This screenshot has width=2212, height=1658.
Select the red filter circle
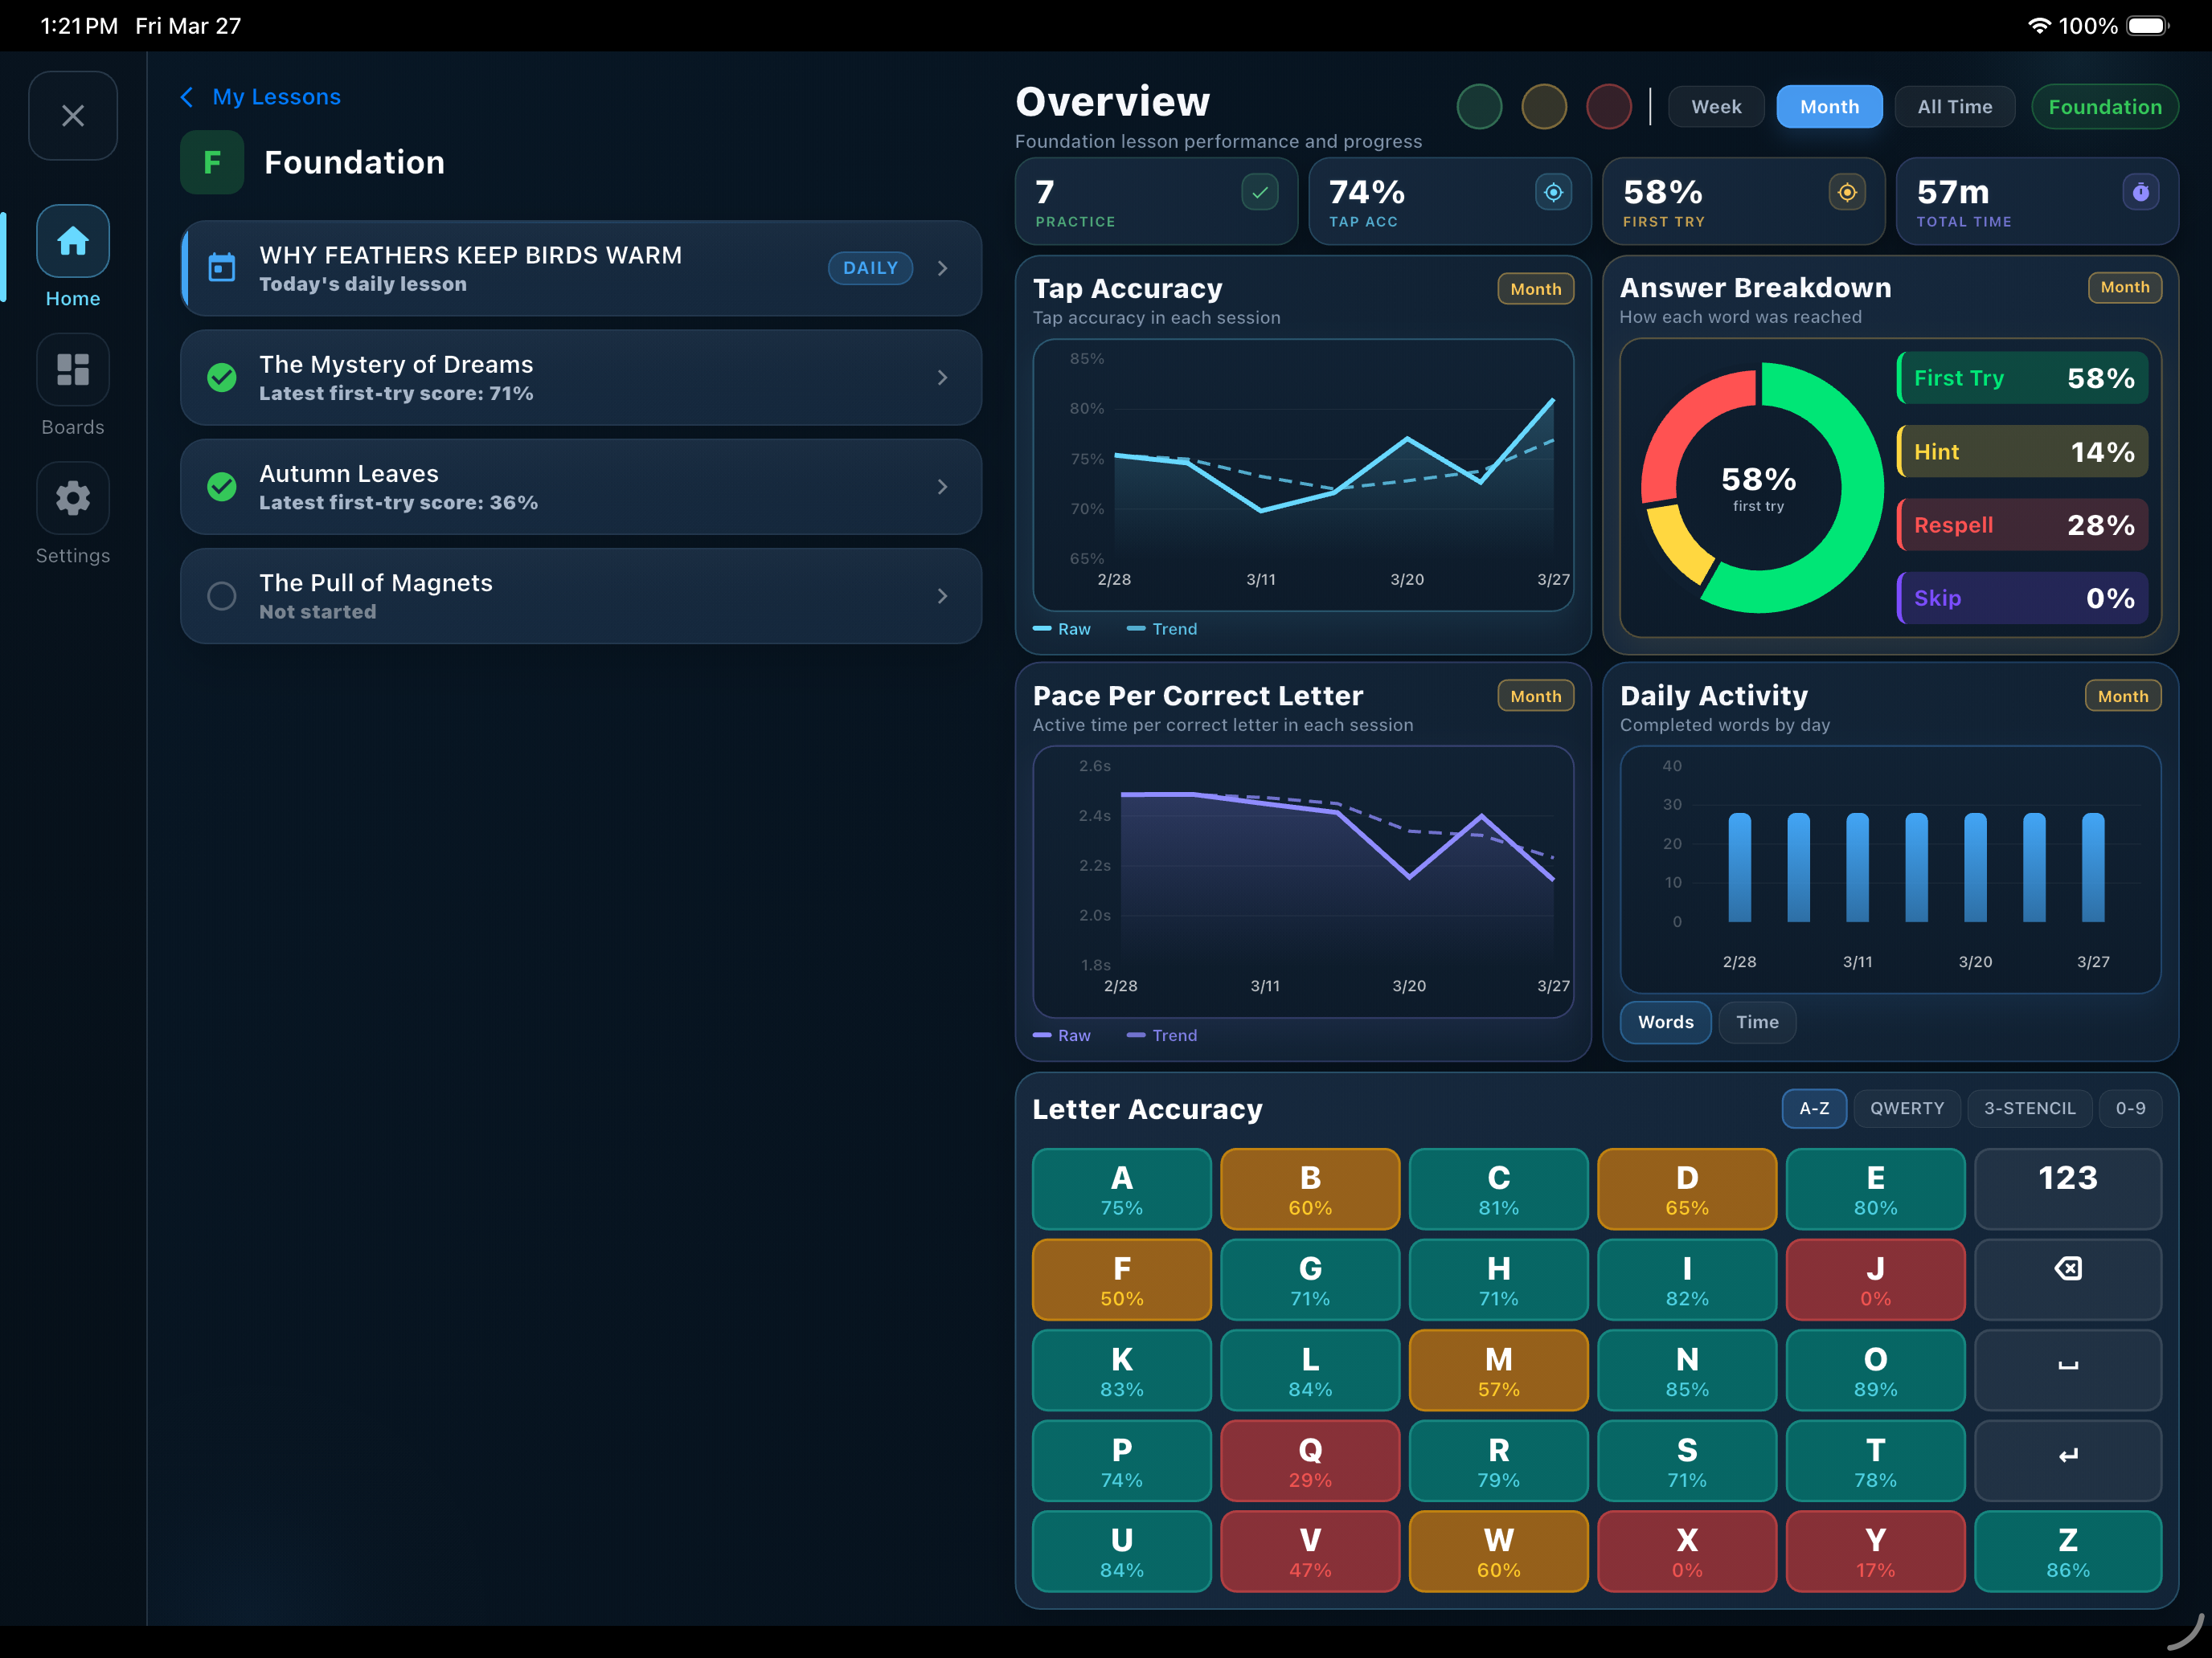click(x=1609, y=107)
